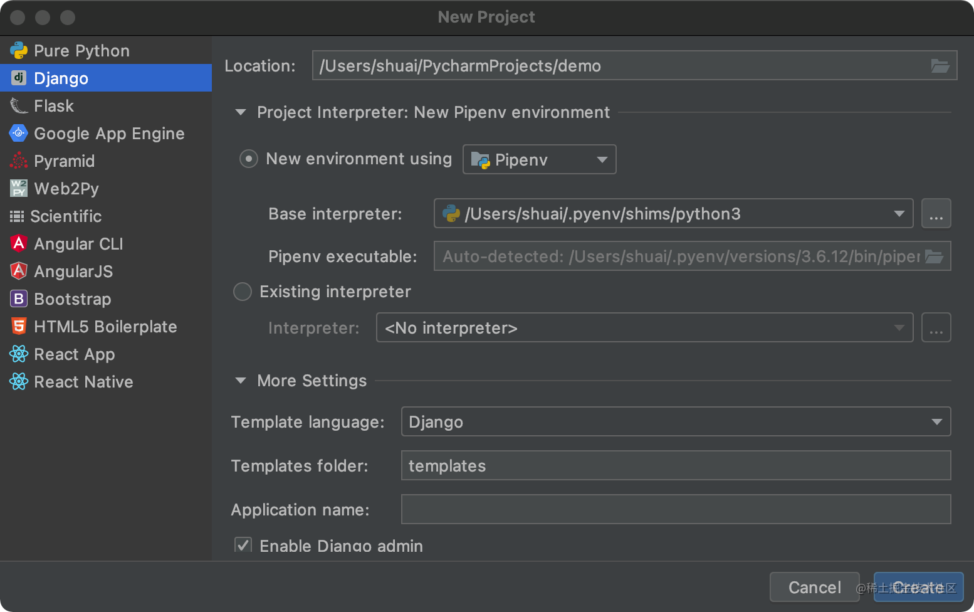Click the Cancel button
Viewport: 974px width, 612px height.
814,587
